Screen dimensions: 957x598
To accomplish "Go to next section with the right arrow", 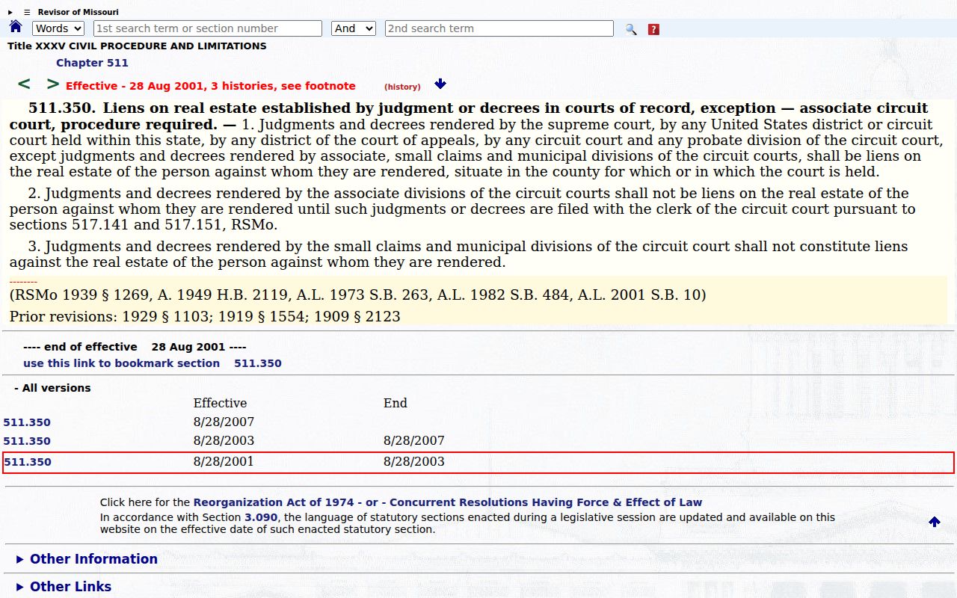I will (x=52, y=84).
